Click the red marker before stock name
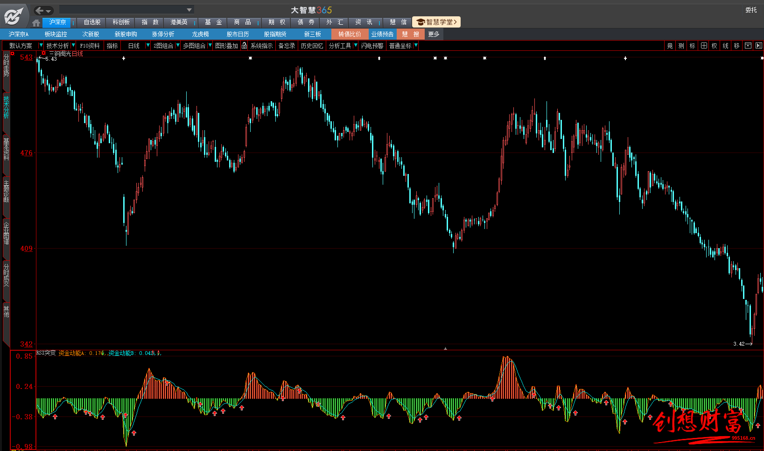The width and height of the screenshot is (764, 451). click(x=44, y=54)
